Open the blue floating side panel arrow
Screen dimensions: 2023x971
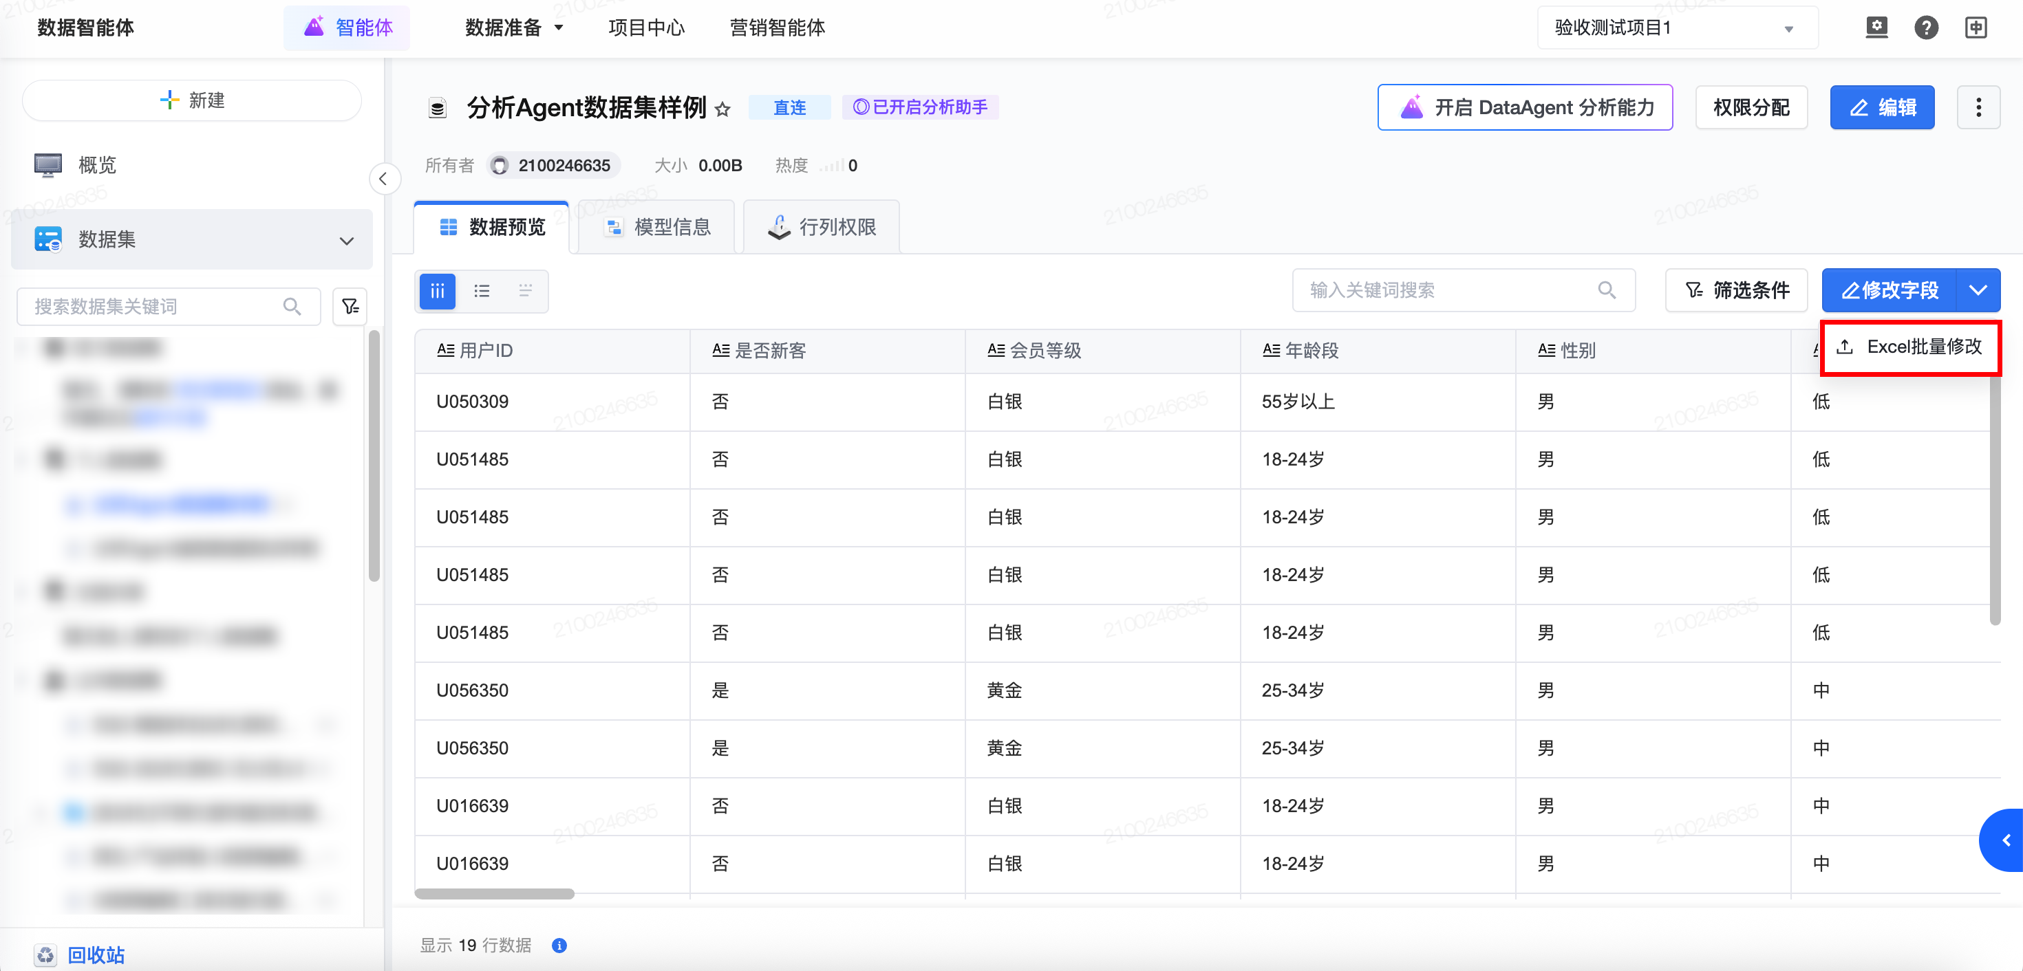click(2006, 840)
